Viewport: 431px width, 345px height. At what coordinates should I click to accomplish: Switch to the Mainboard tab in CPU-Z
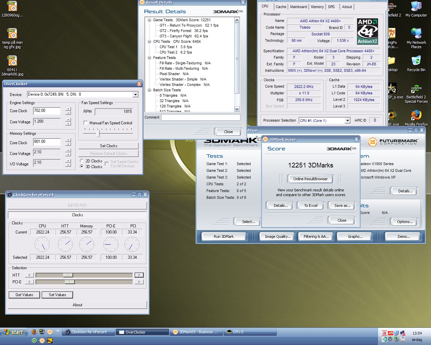[x=299, y=7]
